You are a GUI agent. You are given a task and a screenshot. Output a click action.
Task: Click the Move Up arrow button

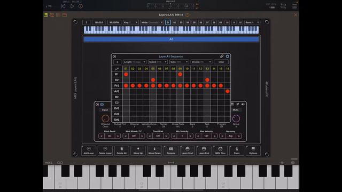pos(138,150)
